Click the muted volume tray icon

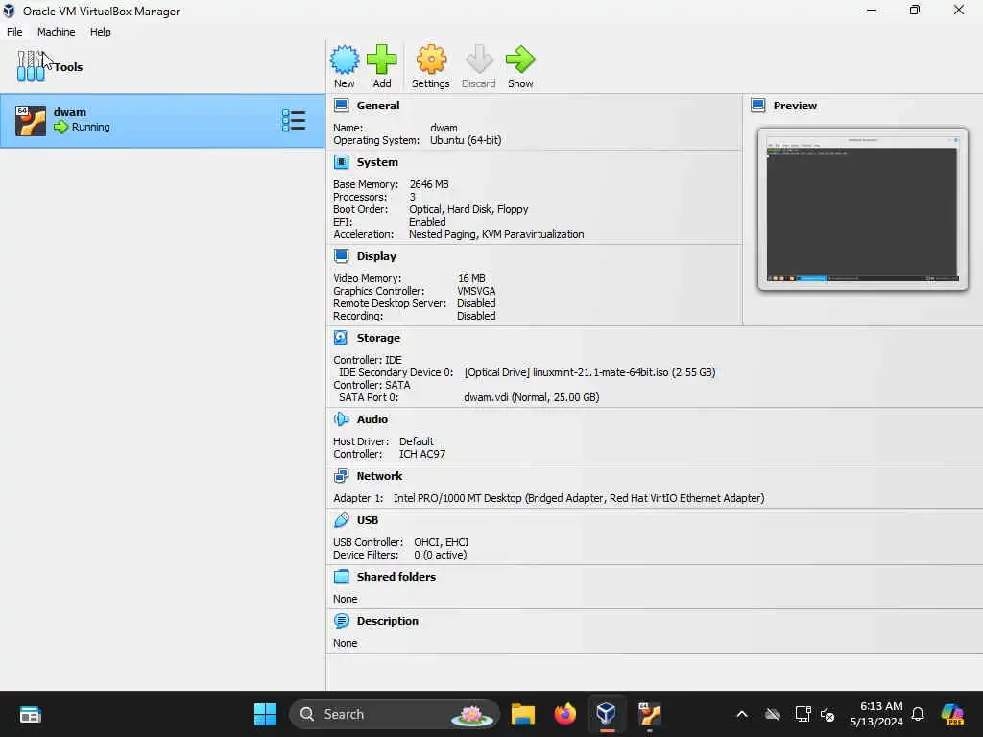click(x=827, y=714)
